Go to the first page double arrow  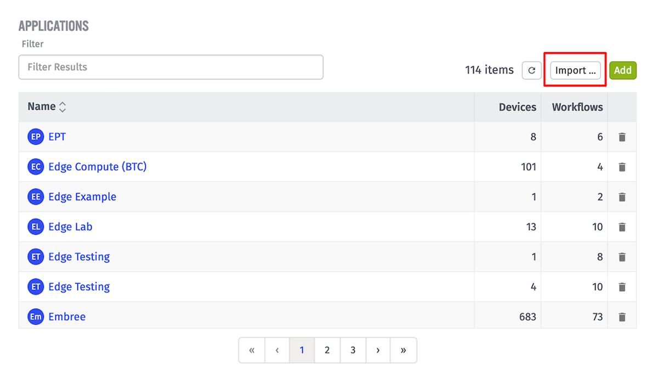(x=252, y=350)
